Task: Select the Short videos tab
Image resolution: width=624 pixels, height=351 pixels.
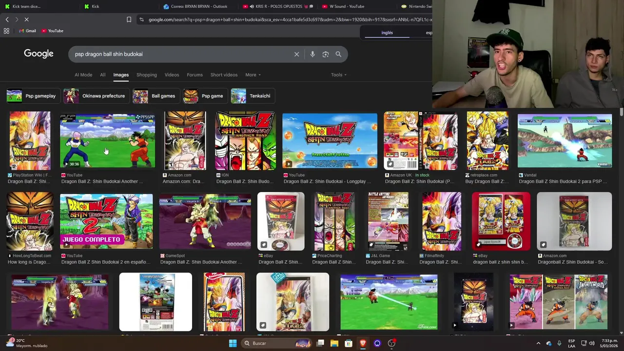Action: tap(224, 75)
